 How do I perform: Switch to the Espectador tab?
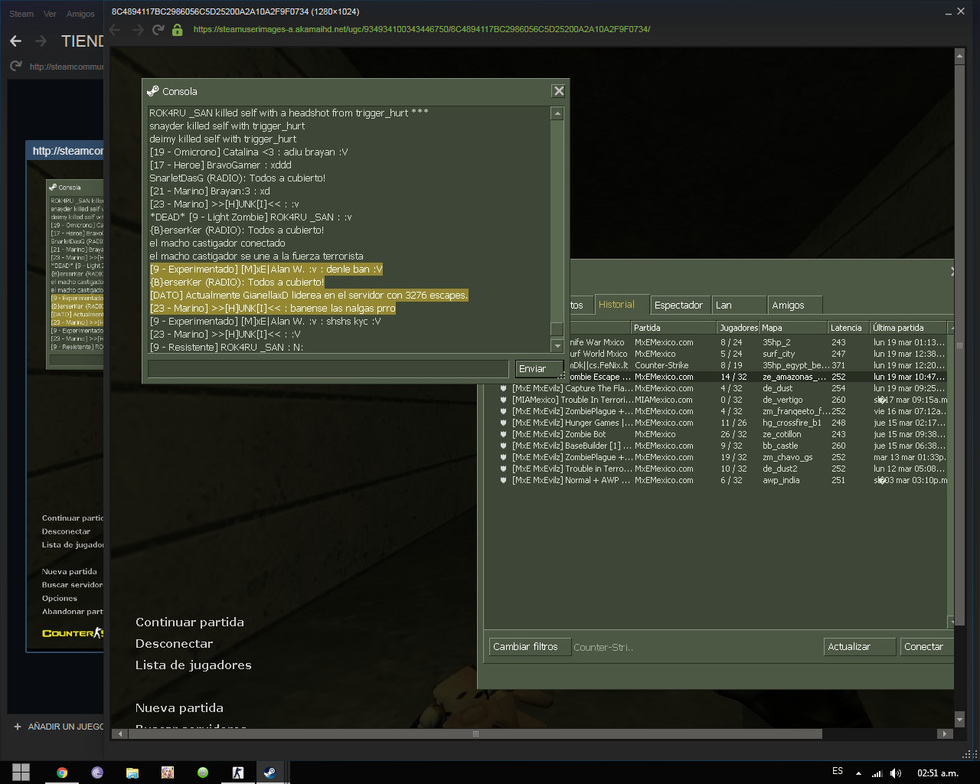point(680,305)
